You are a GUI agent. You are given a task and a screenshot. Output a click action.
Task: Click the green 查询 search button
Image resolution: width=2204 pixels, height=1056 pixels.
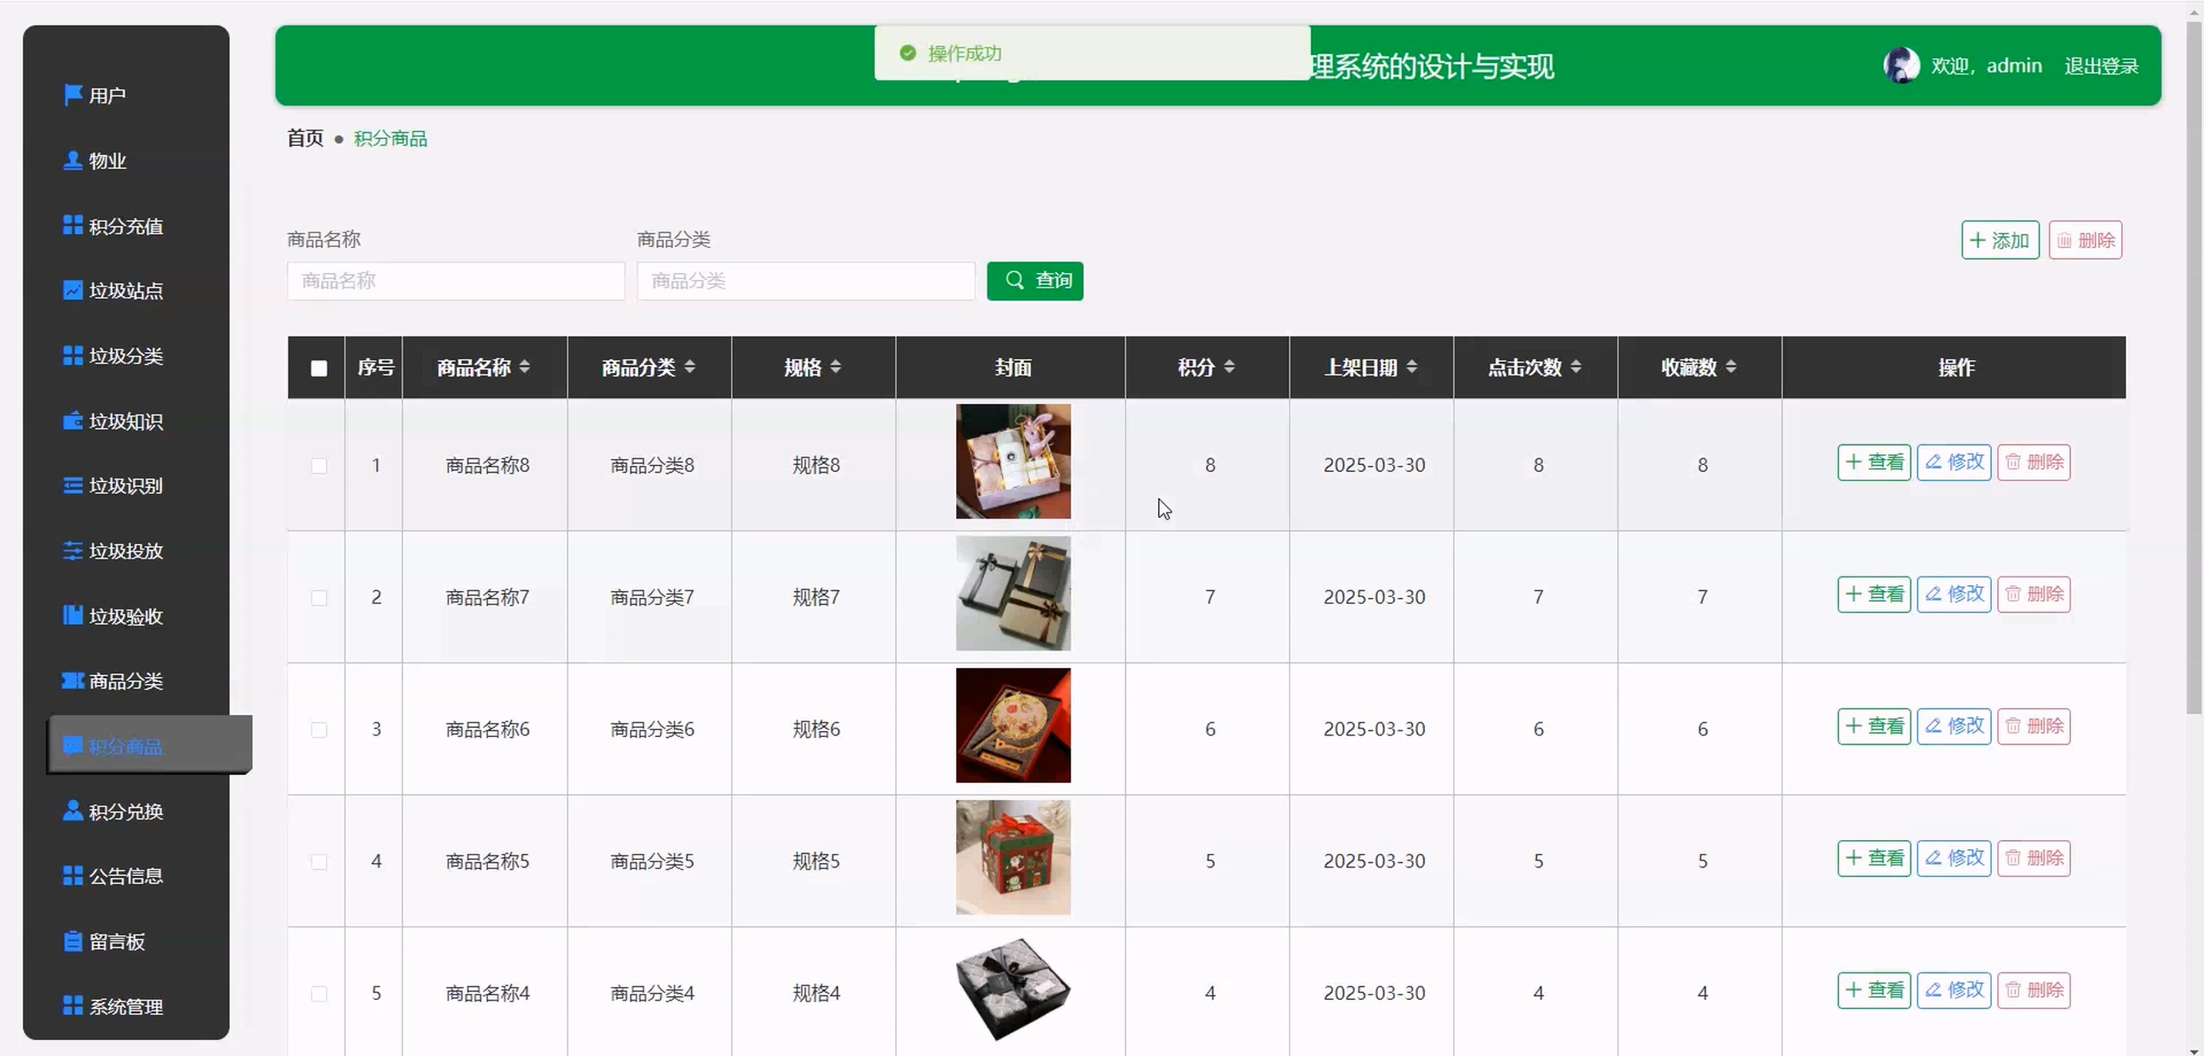pyautogui.click(x=1034, y=281)
